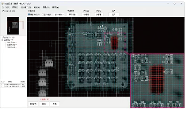The width and height of the screenshot is (186, 113).
Task: Collapse the layer group tree node
Action: click(2, 40)
